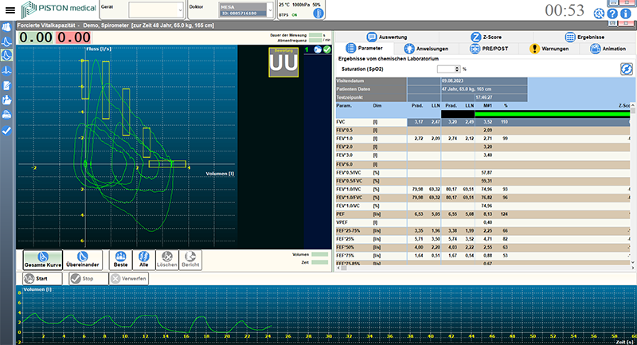Click the black header bar above second Präd. column
This screenshot has height=345, width=637.
coord(457,114)
